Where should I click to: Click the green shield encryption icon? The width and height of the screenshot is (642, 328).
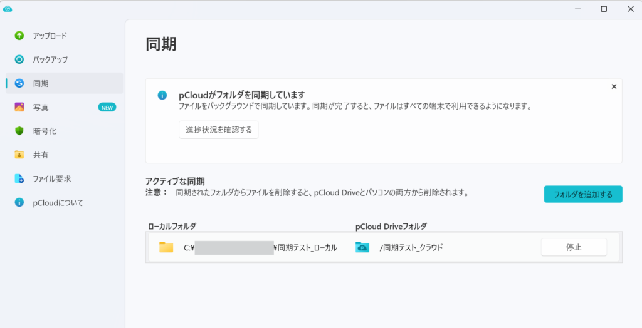click(x=19, y=131)
